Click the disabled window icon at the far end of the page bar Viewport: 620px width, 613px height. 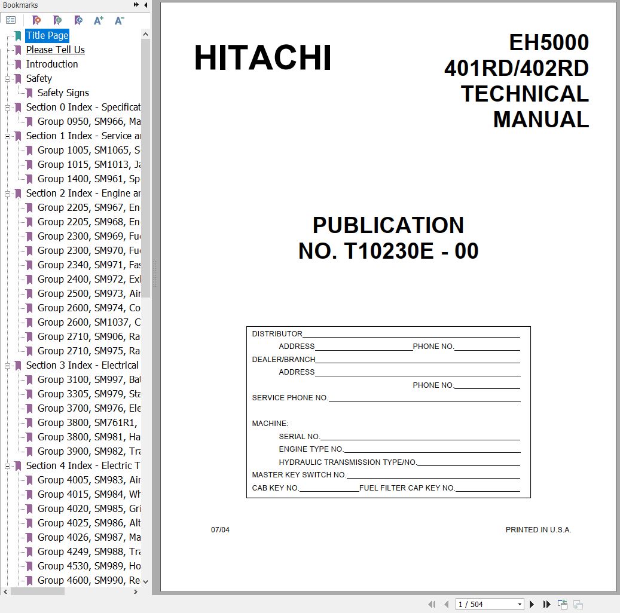[578, 604]
